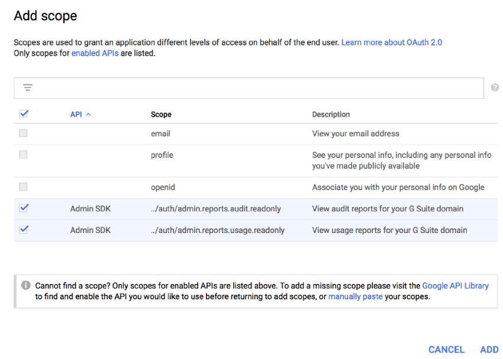Open the enabled APIs link

[95, 53]
